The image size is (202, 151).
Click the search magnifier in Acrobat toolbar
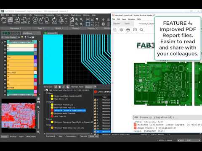(141, 30)
